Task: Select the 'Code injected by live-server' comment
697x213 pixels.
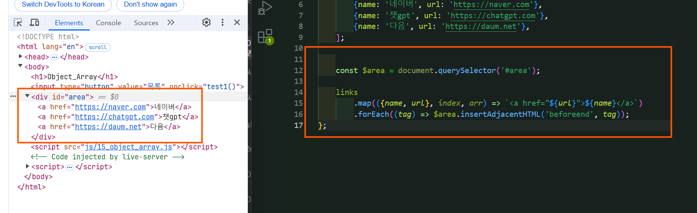Action: [x=107, y=157]
